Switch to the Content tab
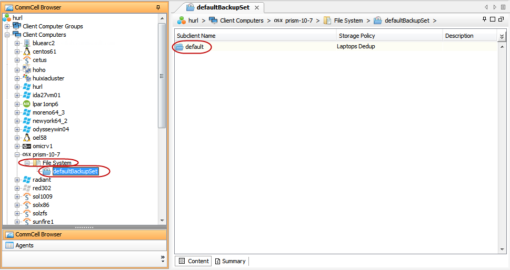The image size is (510, 270). click(x=194, y=261)
